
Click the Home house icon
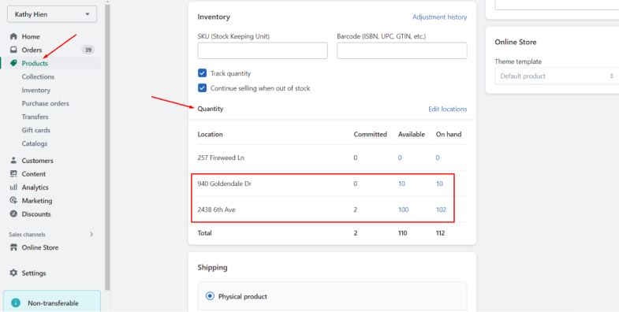[14, 36]
